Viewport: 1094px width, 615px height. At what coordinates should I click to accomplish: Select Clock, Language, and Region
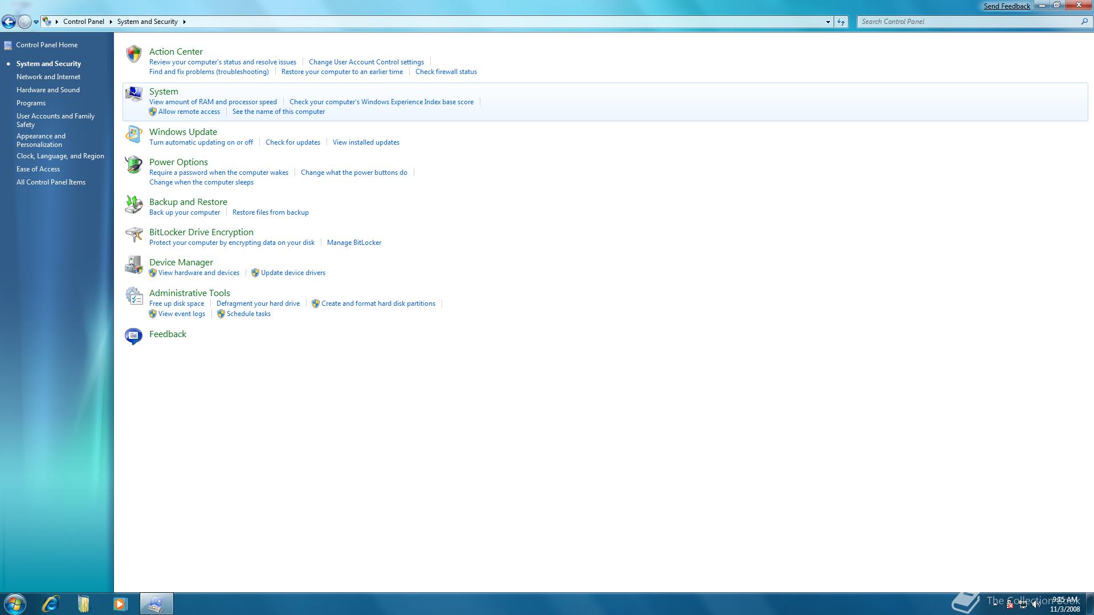[x=60, y=156]
